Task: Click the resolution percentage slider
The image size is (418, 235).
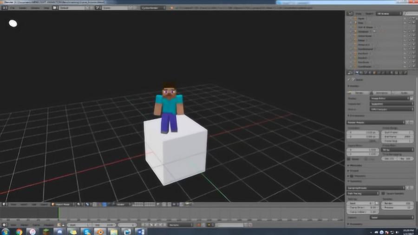Action: click(363, 141)
